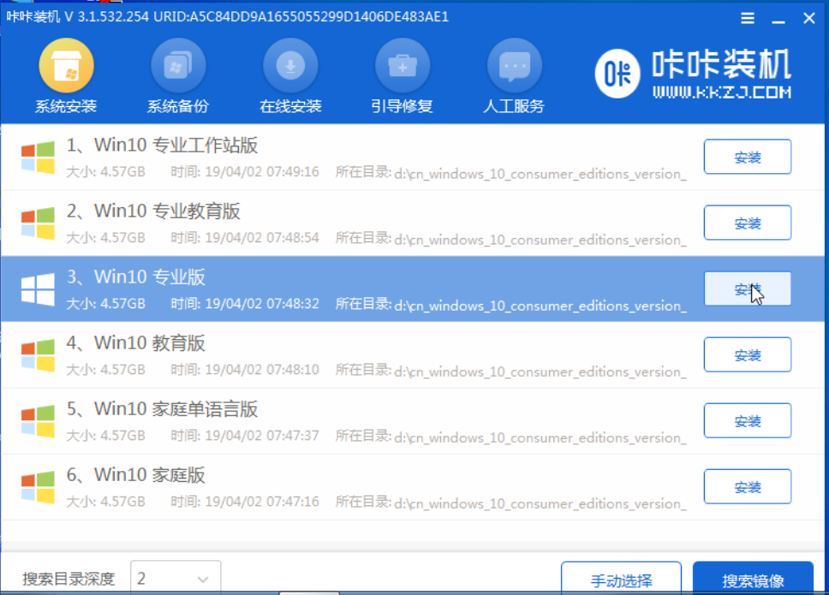Image resolution: width=829 pixels, height=595 pixels.
Task: Click the 咔咔装机 brand logo
Action: [x=694, y=73]
